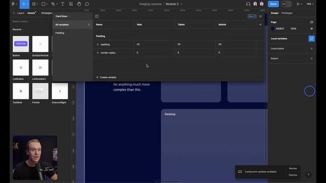Switch to the Assets tab
326x183 pixels.
(31, 13)
